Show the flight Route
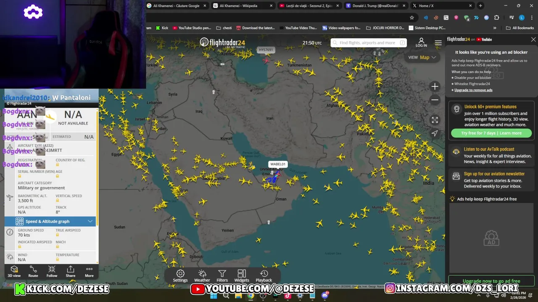538x302 pixels. point(33,271)
